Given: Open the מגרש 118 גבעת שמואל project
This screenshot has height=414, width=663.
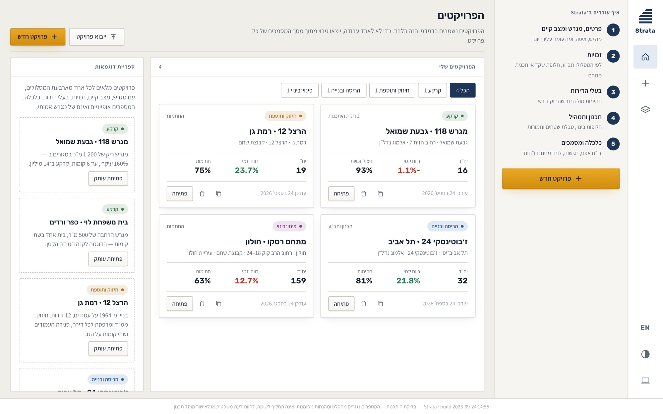Looking at the screenshot, I should [341, 194].
